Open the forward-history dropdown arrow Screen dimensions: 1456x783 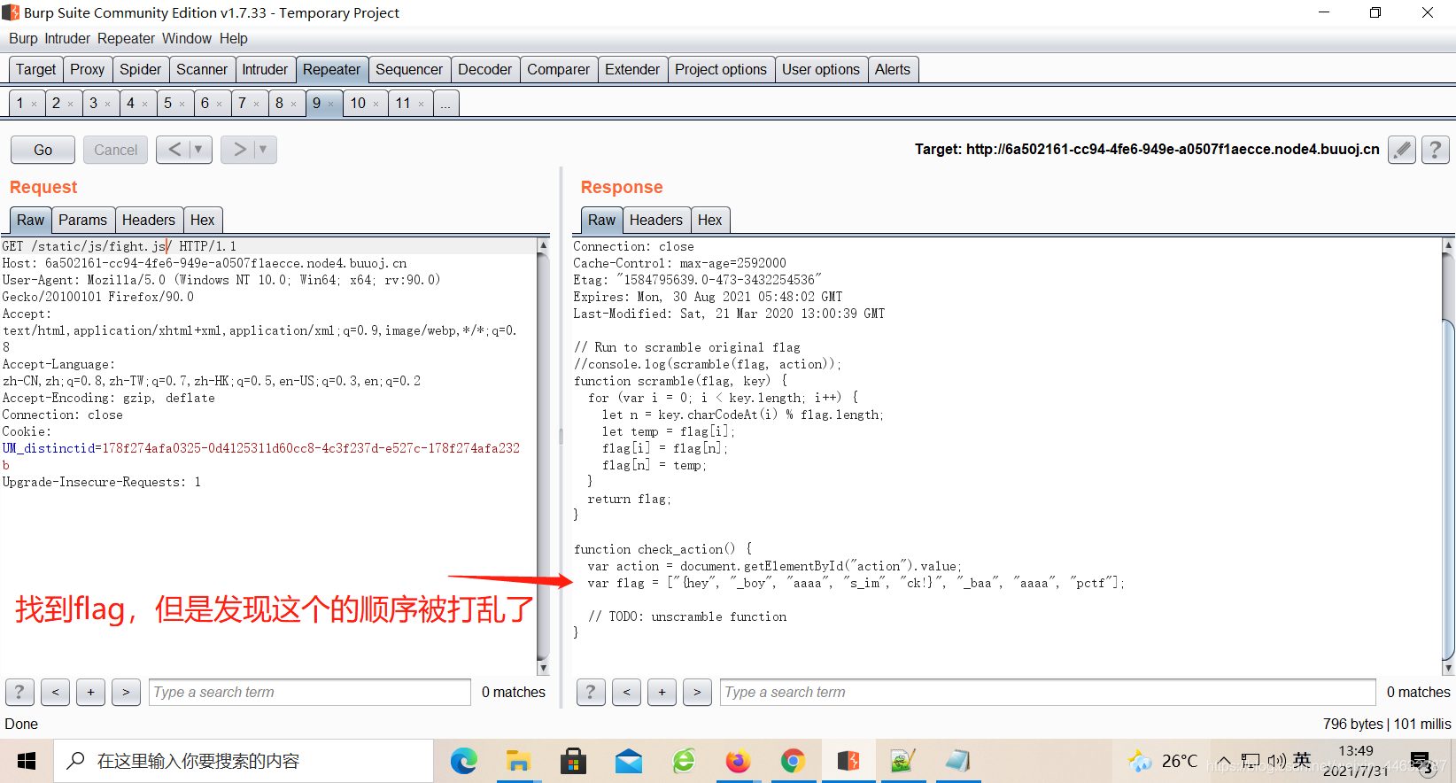[264, 150]
